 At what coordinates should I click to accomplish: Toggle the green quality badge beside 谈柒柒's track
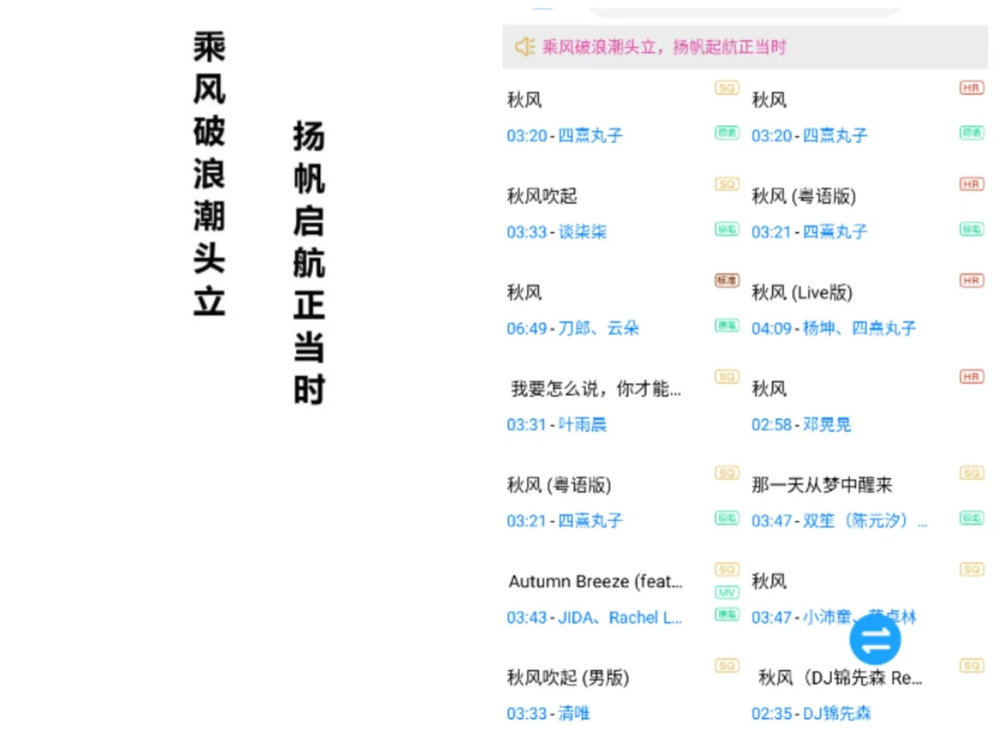click(726, 230)
